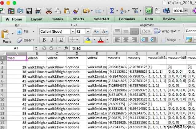Toggle middle vertical alignment
196x129 pixels.
126,31
